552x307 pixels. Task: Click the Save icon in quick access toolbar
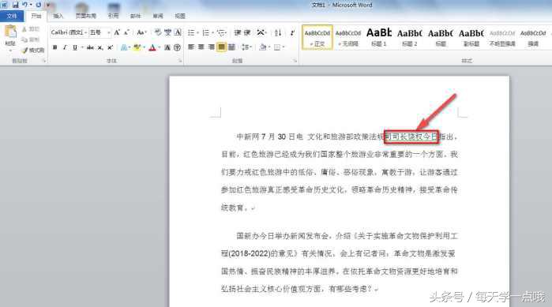15,5
